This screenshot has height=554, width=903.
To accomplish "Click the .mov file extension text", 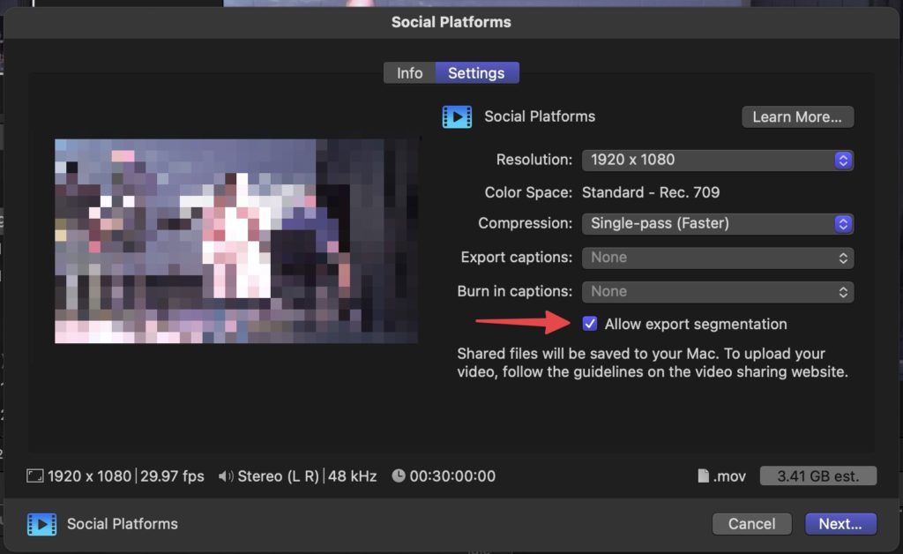I will click(729, 476).
